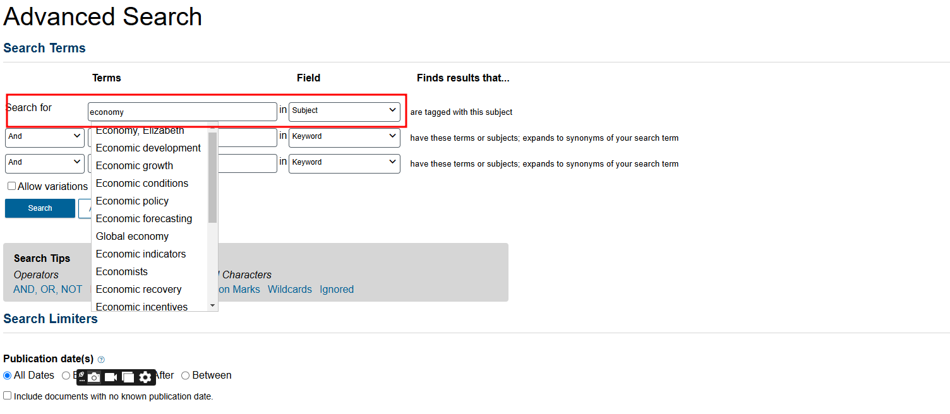Select the Between date option

coord(186,376)
